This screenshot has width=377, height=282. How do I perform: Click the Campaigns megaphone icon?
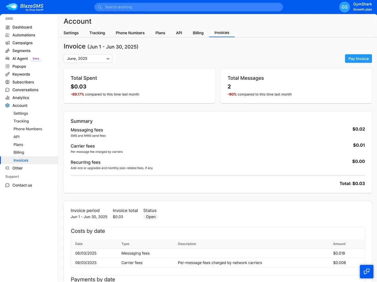point(7,43)
